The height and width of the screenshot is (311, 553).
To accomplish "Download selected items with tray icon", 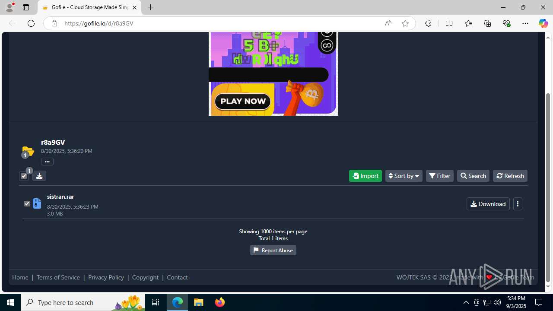I will (x=39, y=176).
